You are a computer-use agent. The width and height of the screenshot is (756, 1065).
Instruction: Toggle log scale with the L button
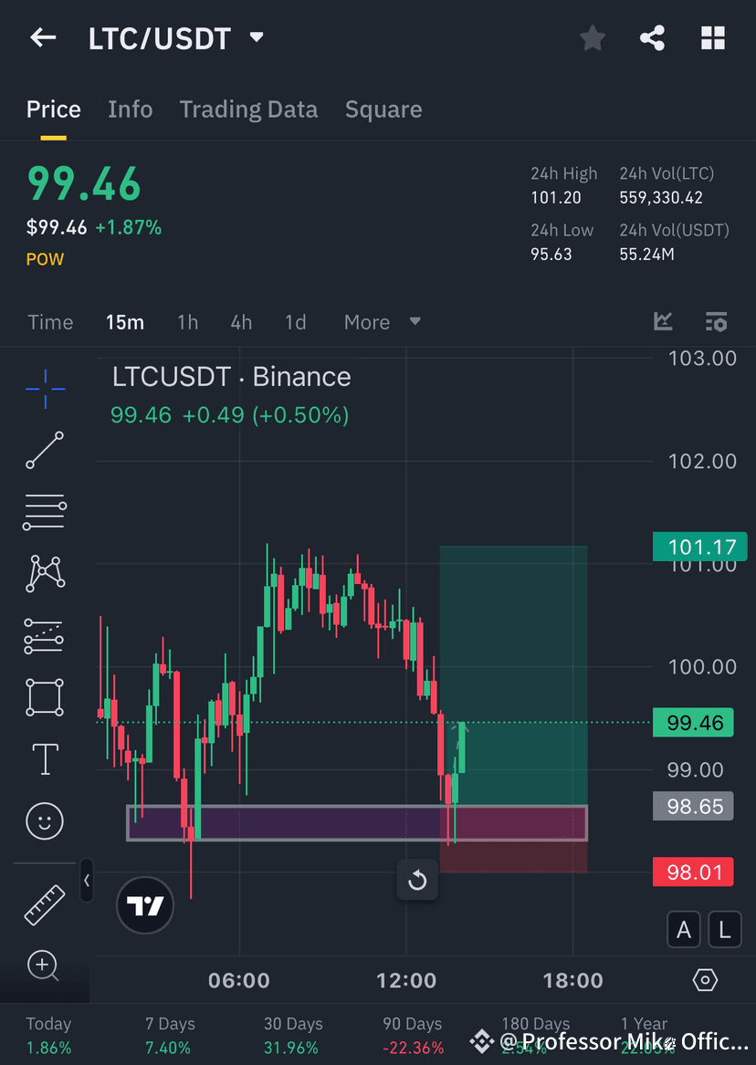point(724,929)
